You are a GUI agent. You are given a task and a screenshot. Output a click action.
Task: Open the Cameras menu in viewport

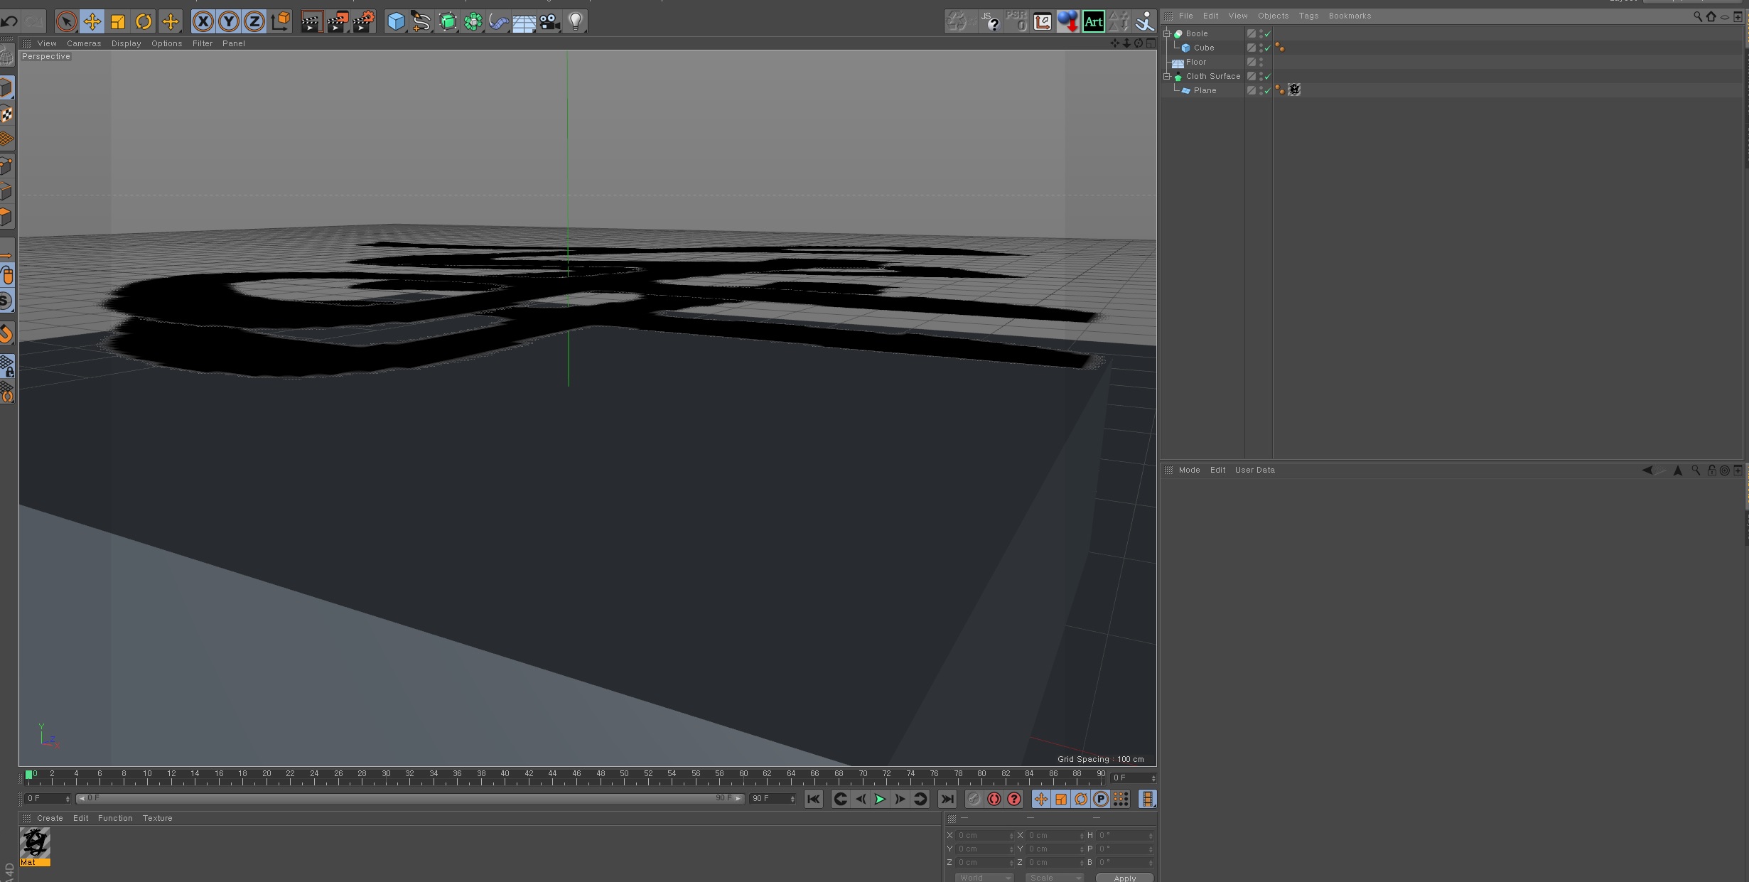(84, 43)
